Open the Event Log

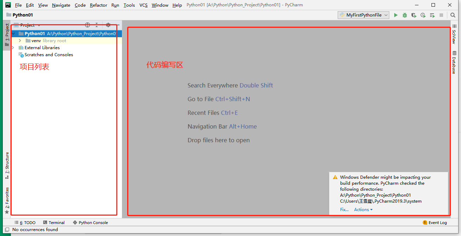click(435, 223)
